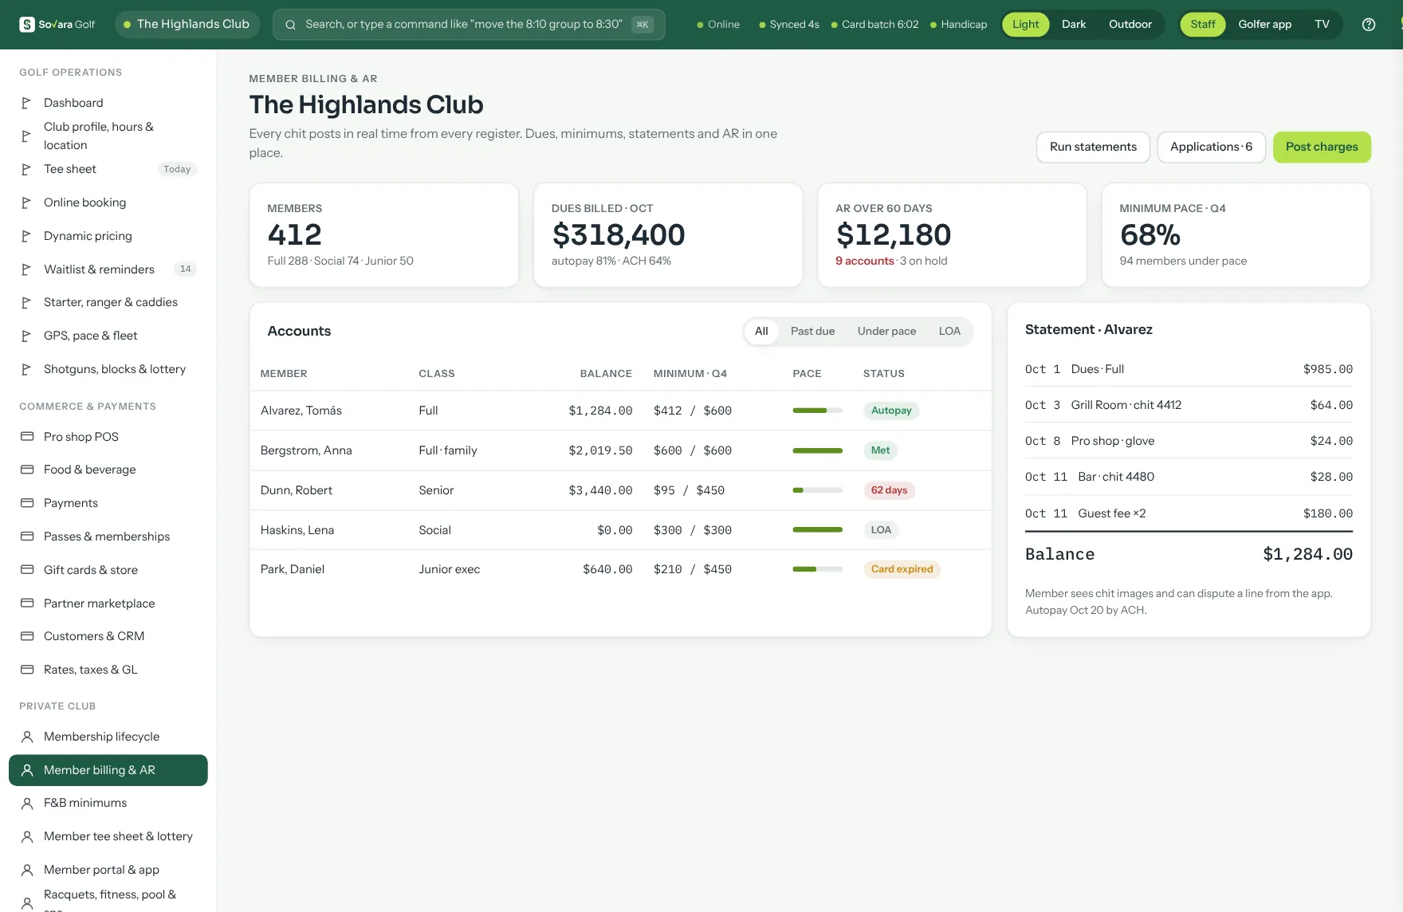Click the flag icon beside Online booking
Screen dimensions: 1403x912
click(x=26, y=202)
